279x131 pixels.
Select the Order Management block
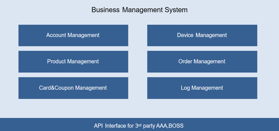click(202, 62)
